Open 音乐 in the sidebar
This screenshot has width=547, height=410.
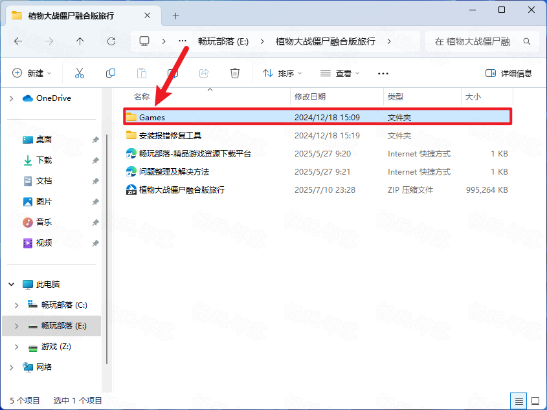(43, 222)
